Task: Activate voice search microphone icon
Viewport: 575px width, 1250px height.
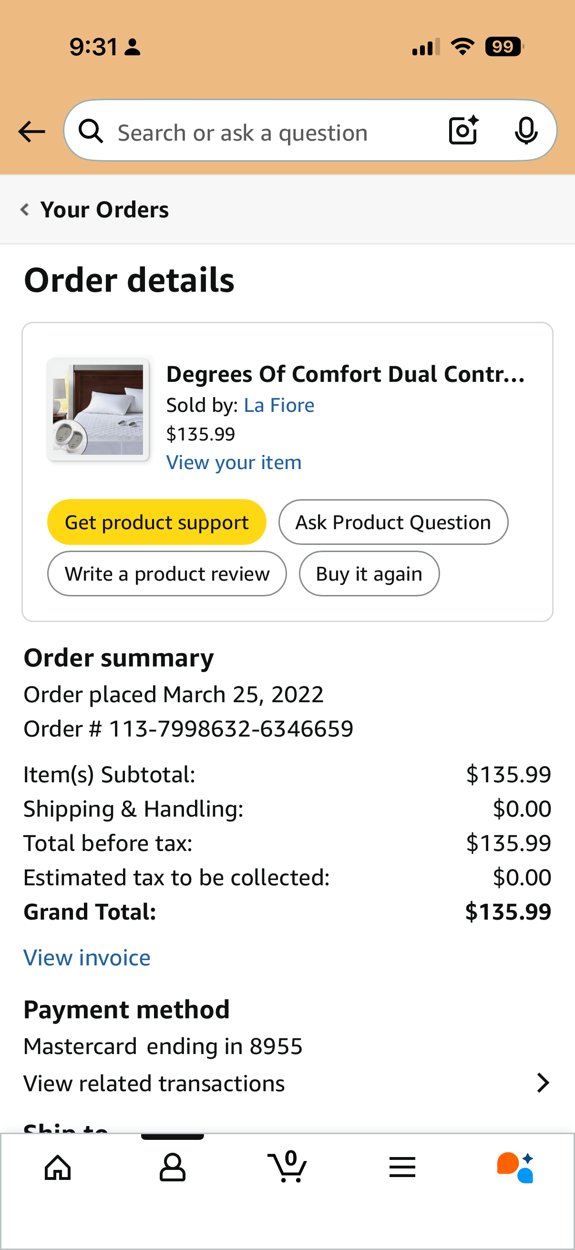Action: (526, 131)
